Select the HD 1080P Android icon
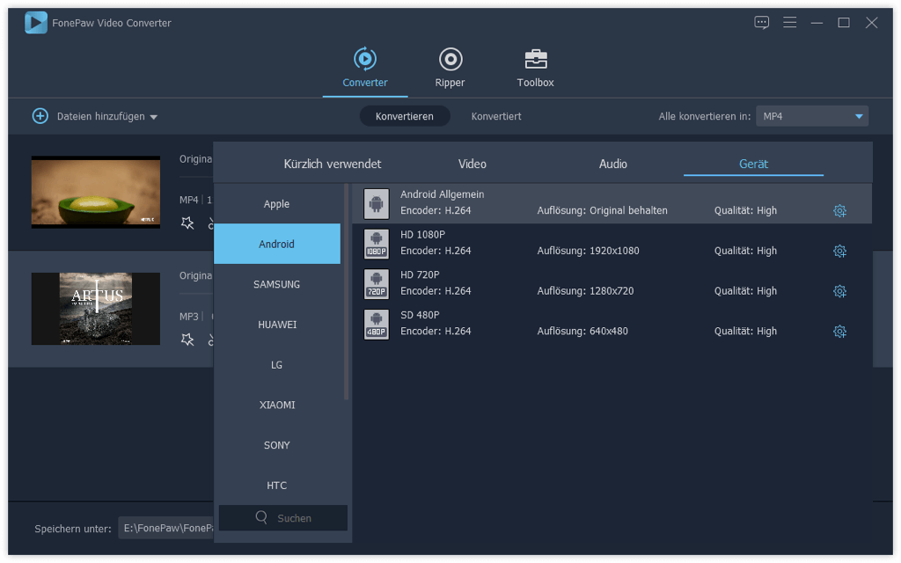Viewport: 901px width, 563px height. (377, 245)
